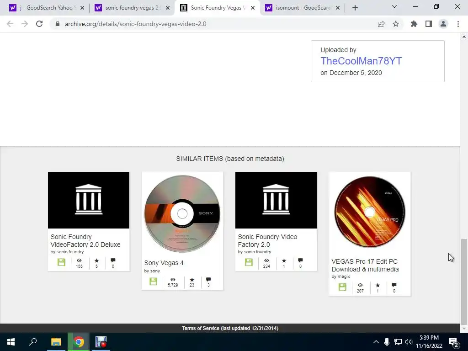
Task: Open Windows taskbar search
Action: pos(33,342)
